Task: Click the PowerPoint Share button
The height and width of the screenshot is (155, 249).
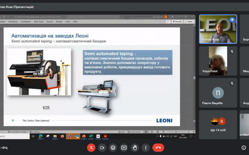Action: tap(189, 22)
